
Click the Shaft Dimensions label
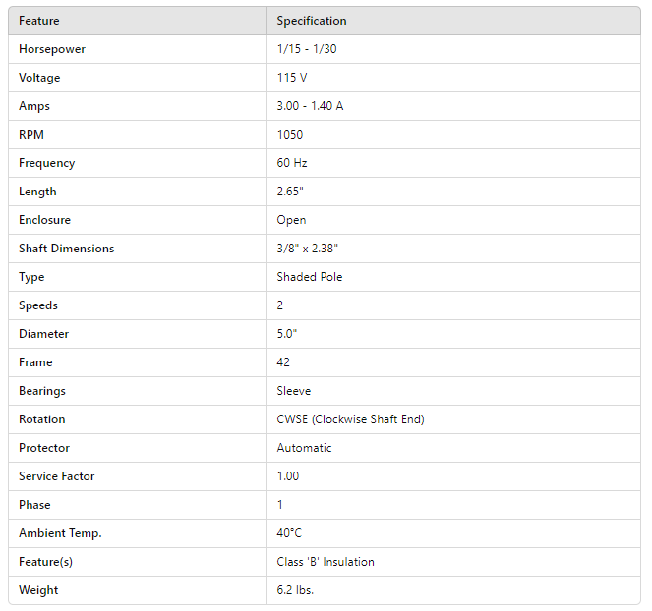pyautogui.click(x=66, y=249)
